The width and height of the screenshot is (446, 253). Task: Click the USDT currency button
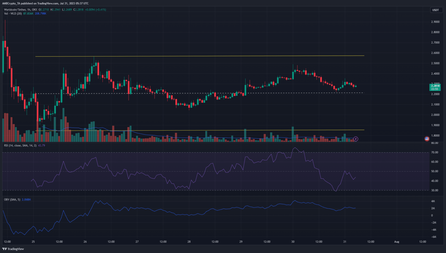436,10
